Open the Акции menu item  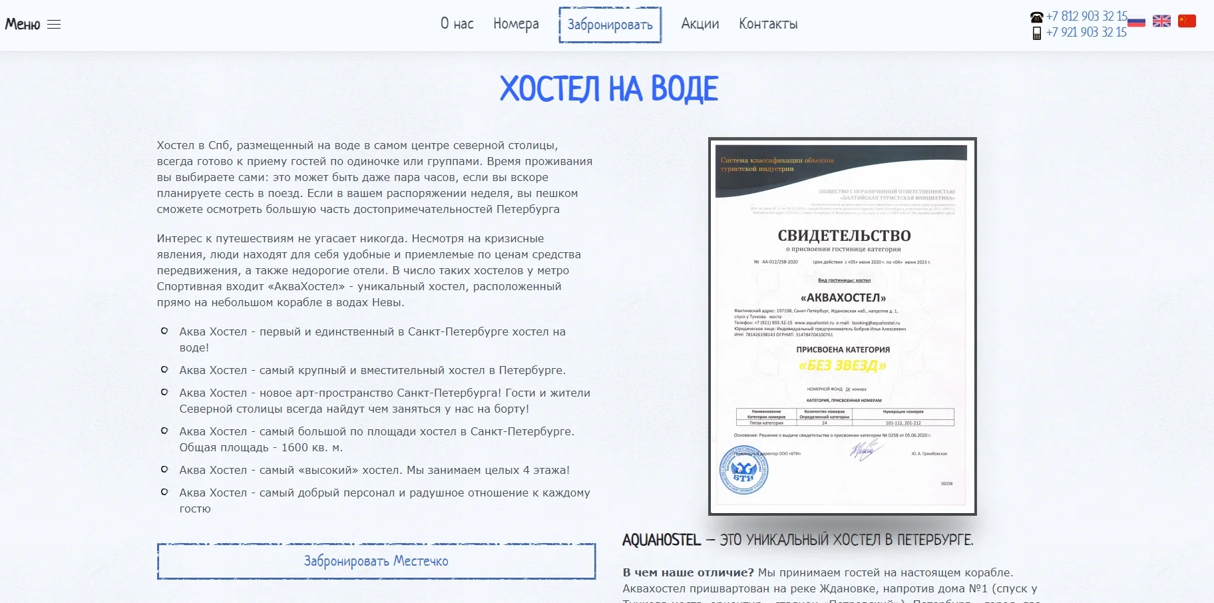click(700, 24)
